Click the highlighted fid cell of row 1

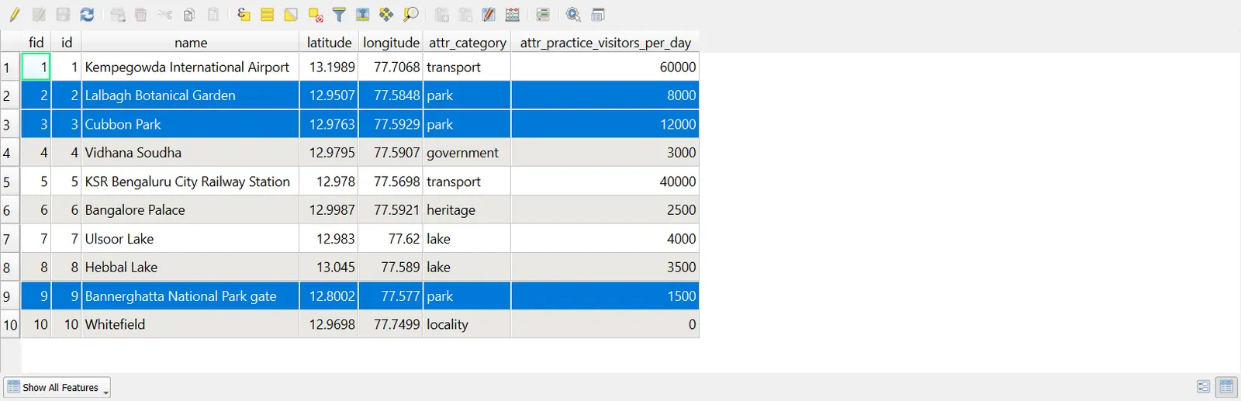coord(36,67)
